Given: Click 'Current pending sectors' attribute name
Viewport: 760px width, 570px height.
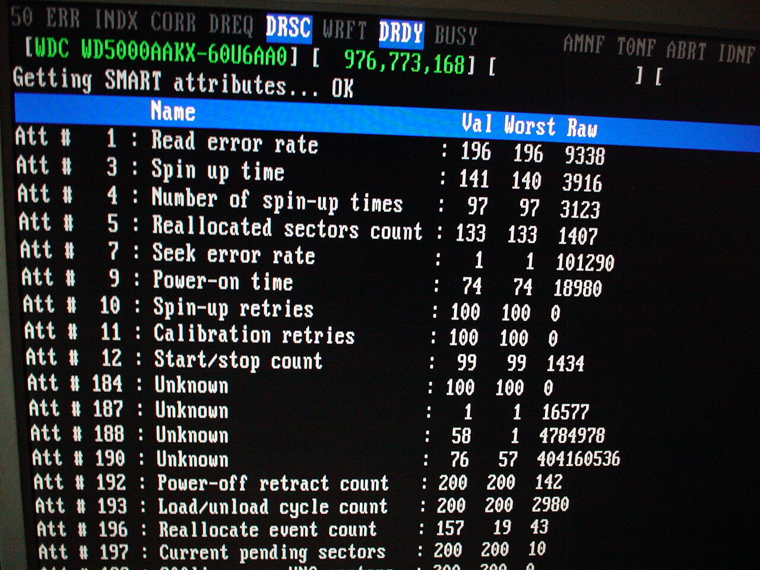Looking at the screenshot, I should 272,552.
